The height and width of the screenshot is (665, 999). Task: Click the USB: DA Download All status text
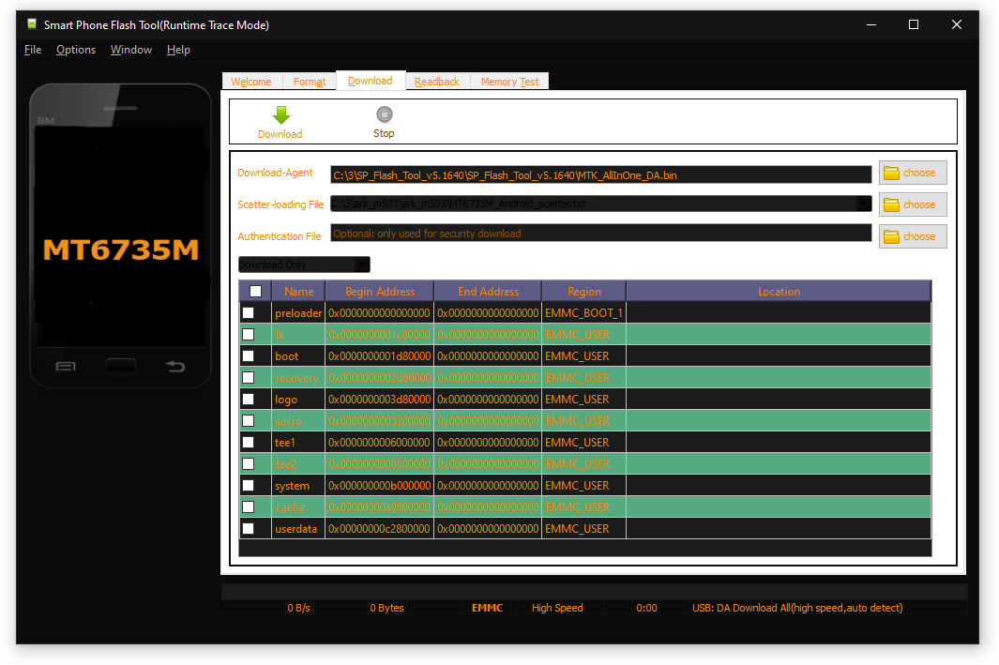tap(797, 608)
